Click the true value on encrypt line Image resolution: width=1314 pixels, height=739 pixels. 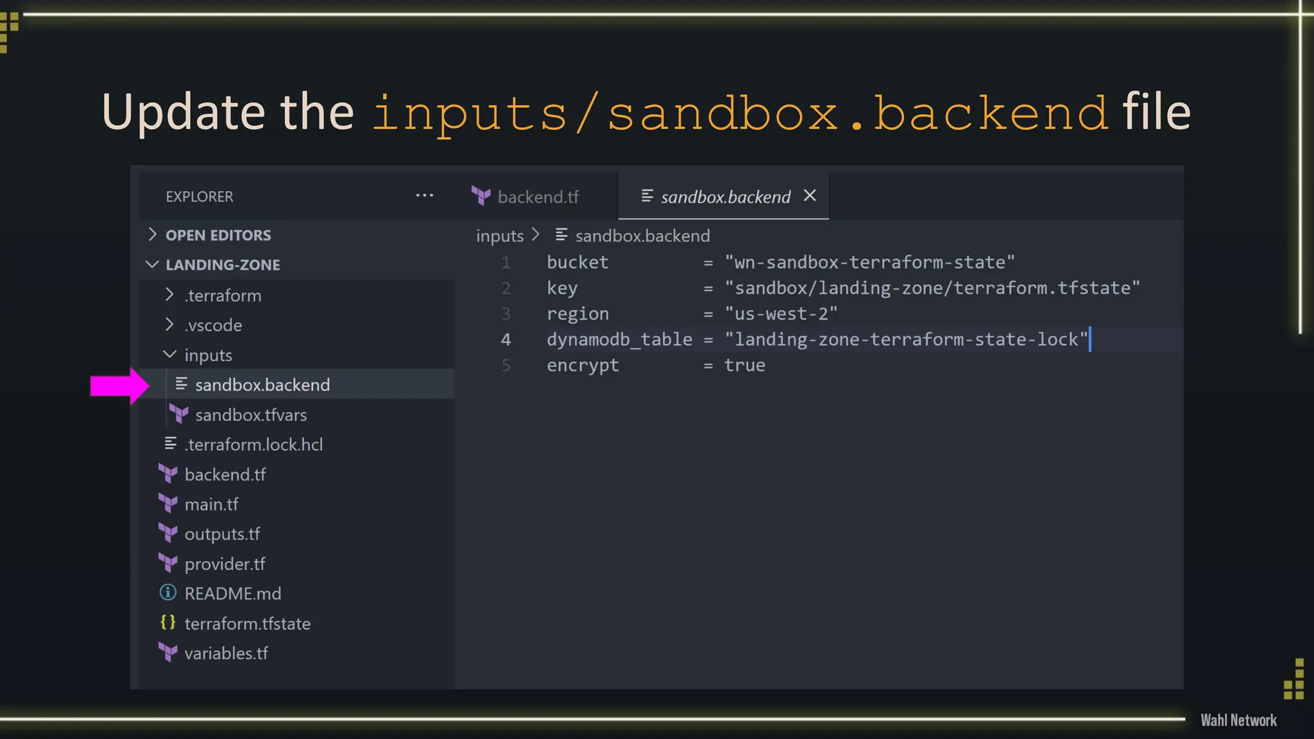744,365
